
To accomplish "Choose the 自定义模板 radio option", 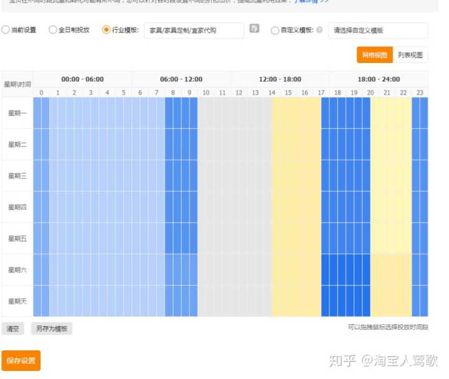I will point(275,30).
